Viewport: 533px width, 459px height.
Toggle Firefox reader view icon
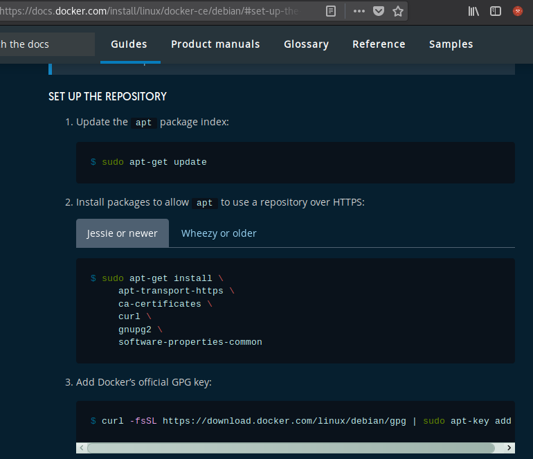click(x=330, y=11)
